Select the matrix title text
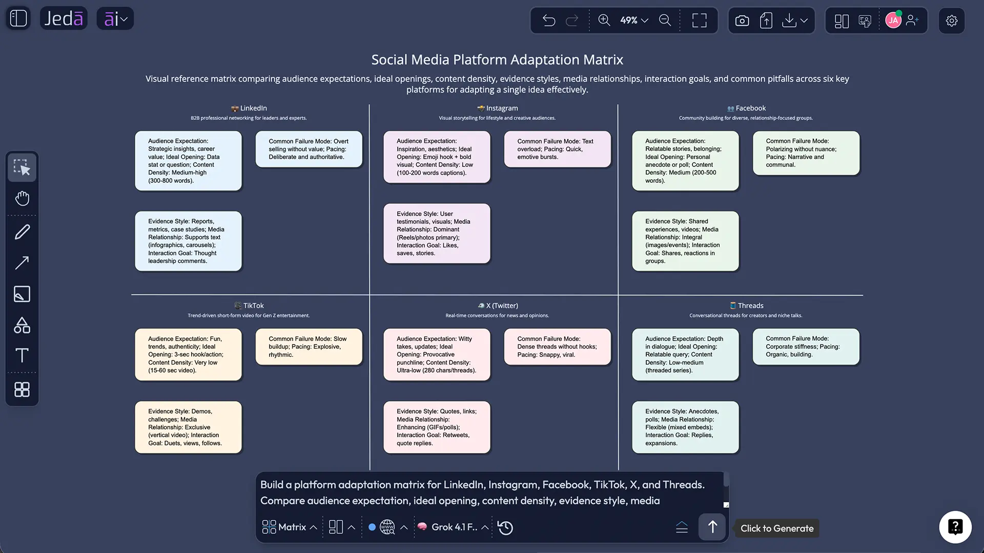The width and height of the screenshot is (984, 553). (x=497, y=59)
